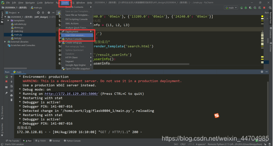Collapse the 20200804_1 project root
The image size is (273, 146).
point(5,17)
